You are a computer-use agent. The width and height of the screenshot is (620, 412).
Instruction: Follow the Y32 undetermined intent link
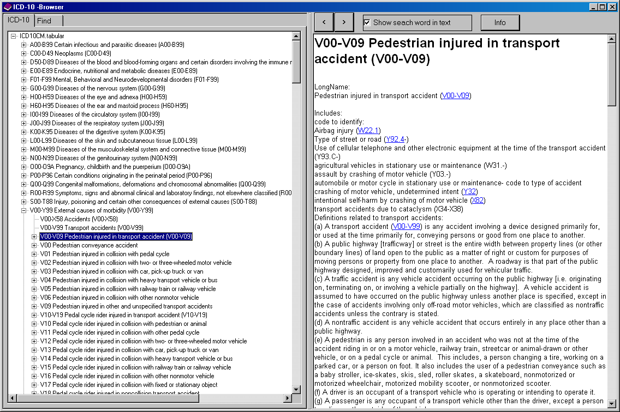(x=469, y=192)
